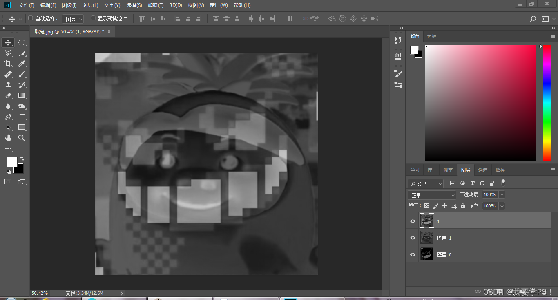
Task: Click the 文档:3.34M/12.6M status arrow
Action: [x=121, y=293]
